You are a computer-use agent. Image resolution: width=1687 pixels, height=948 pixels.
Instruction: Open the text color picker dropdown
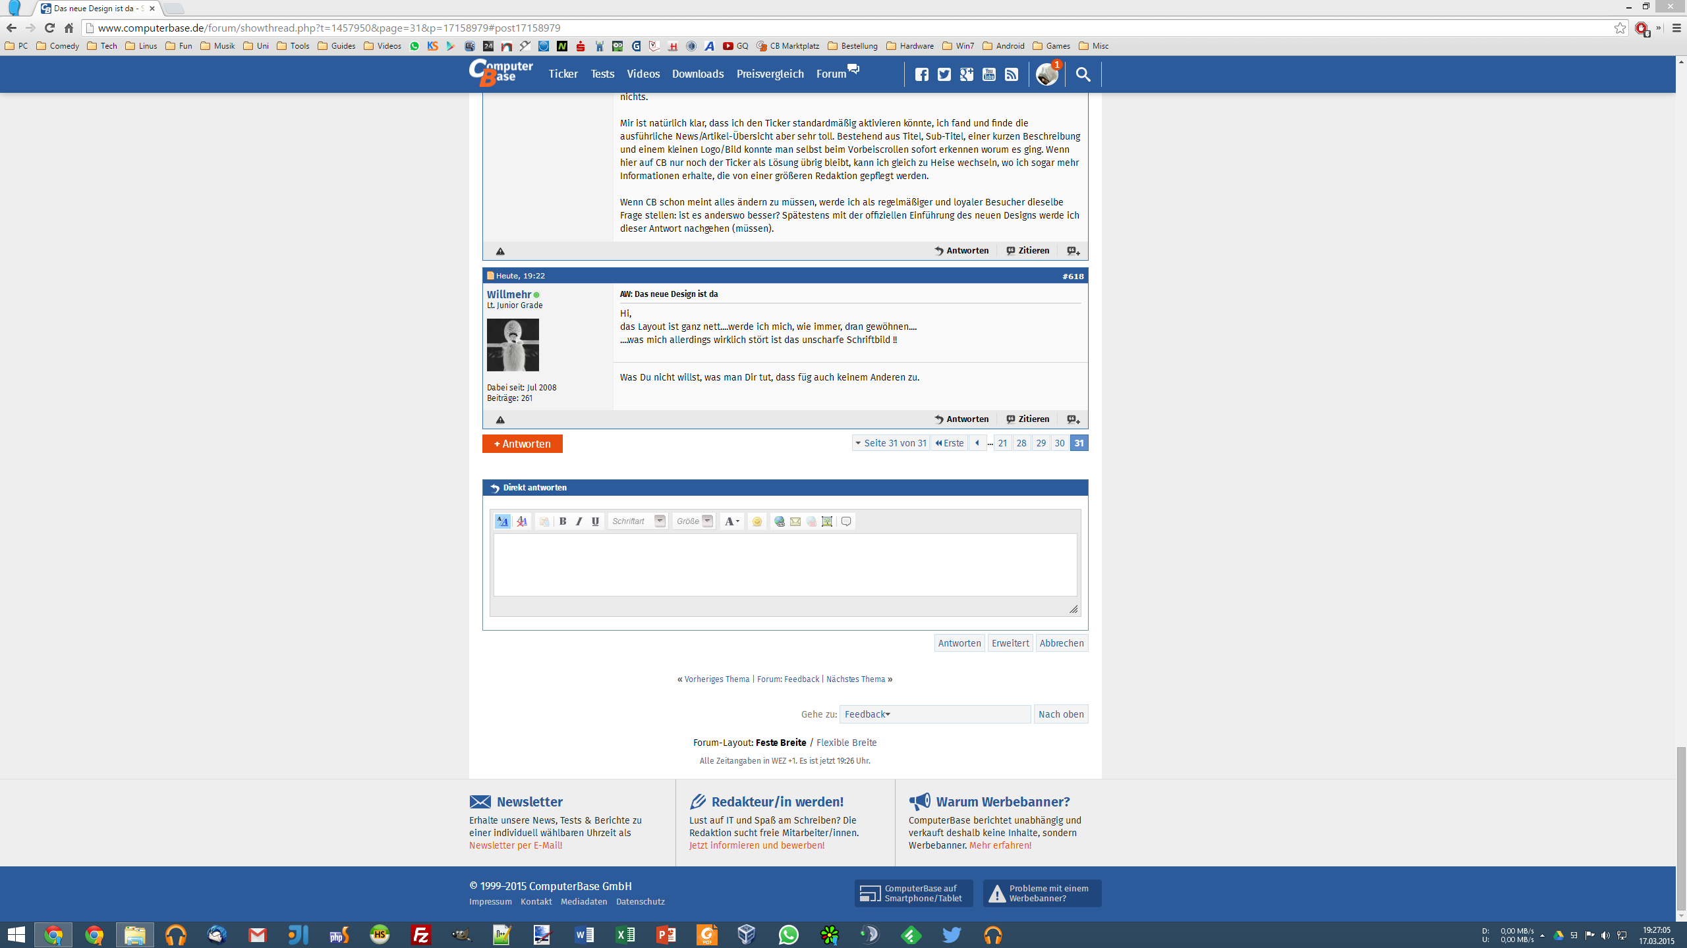coord(732,521)
